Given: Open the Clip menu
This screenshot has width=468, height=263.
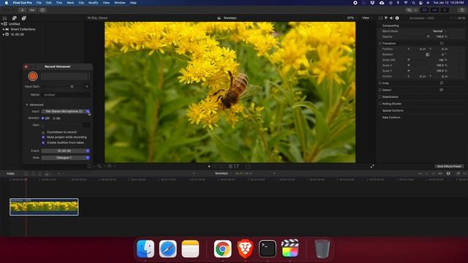Looking at the screenshot, I should (x=81, y=3).
